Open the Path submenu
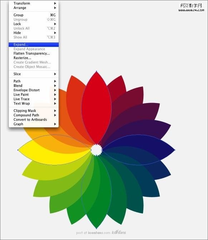The height and width of the screenshot is (240, 208). tap(34, 81)
